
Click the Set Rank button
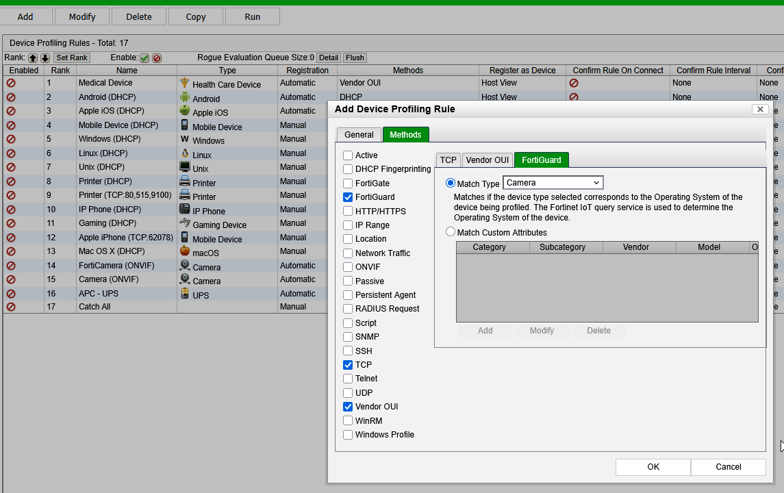click(x=71, y=58)
